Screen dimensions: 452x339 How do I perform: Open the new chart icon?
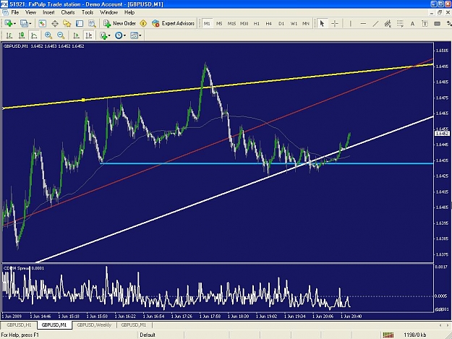coord(8,24)
